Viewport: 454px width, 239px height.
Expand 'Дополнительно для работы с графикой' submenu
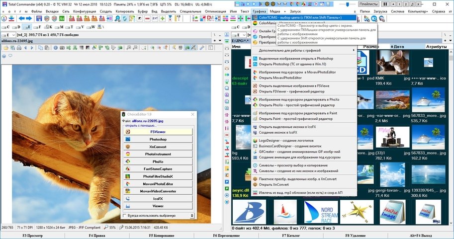304,50
